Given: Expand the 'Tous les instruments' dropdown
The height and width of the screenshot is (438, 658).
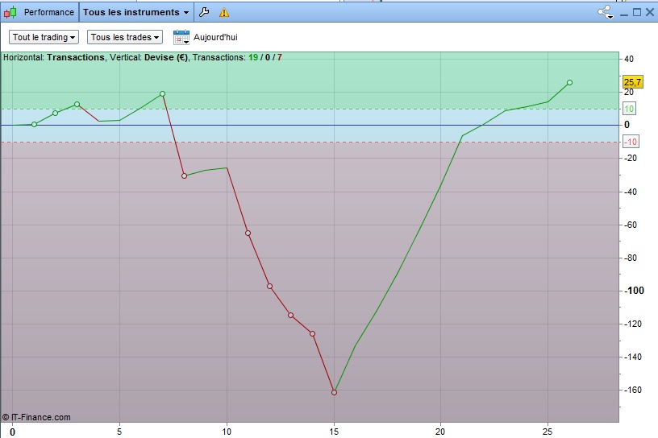Looking at the screenshot, I should 136,12.
